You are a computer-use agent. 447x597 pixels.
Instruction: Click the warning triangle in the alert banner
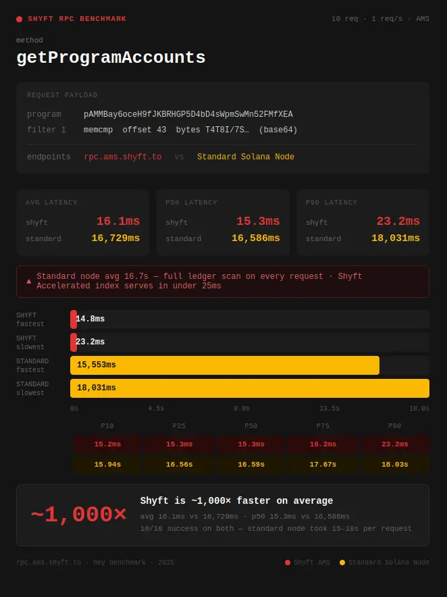point(28,282)
